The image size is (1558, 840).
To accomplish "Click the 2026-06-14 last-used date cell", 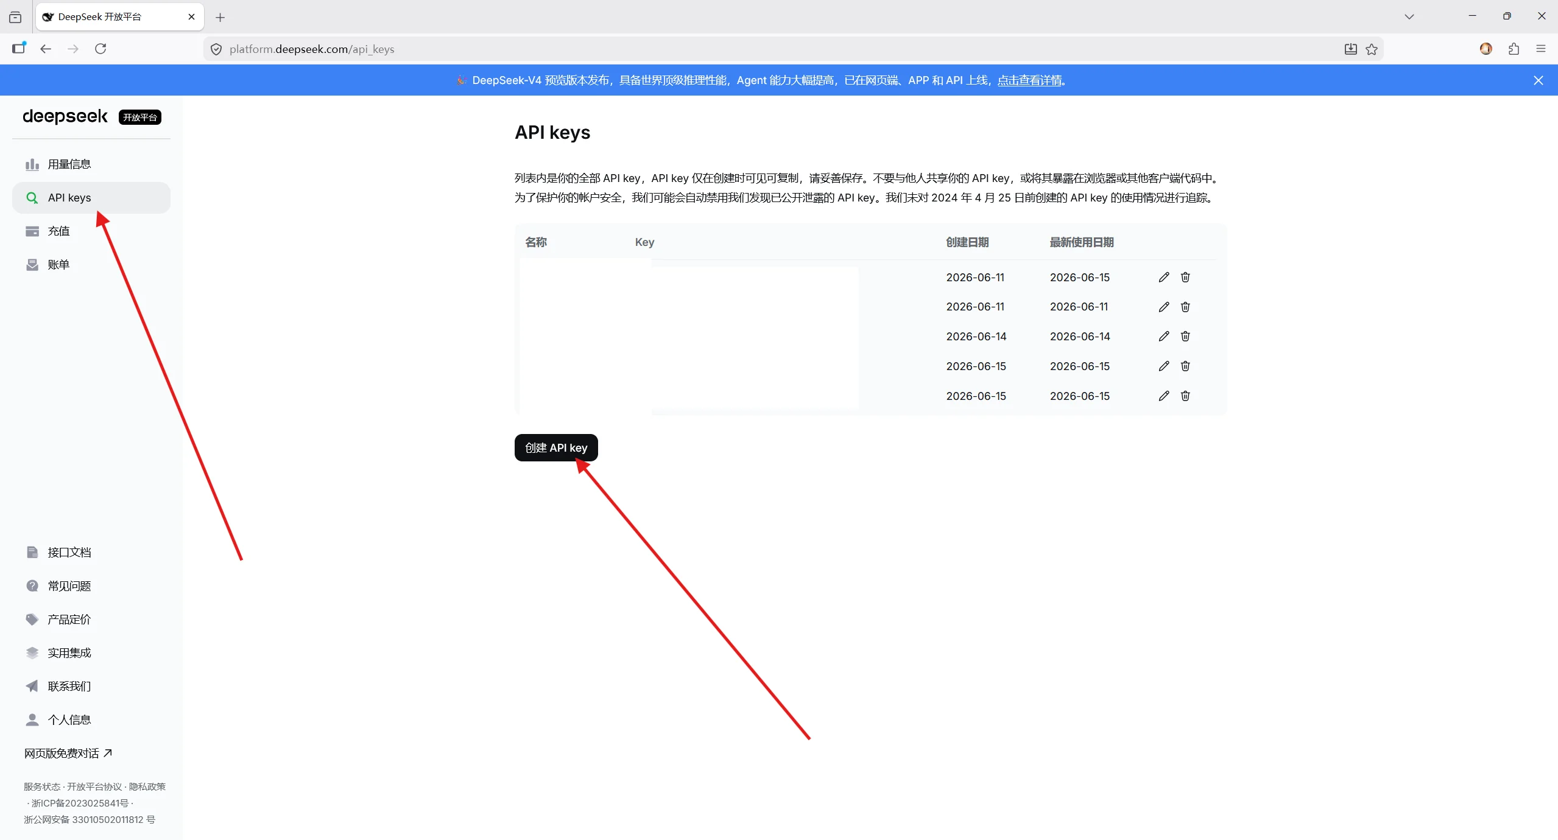I will [1080, 337].
